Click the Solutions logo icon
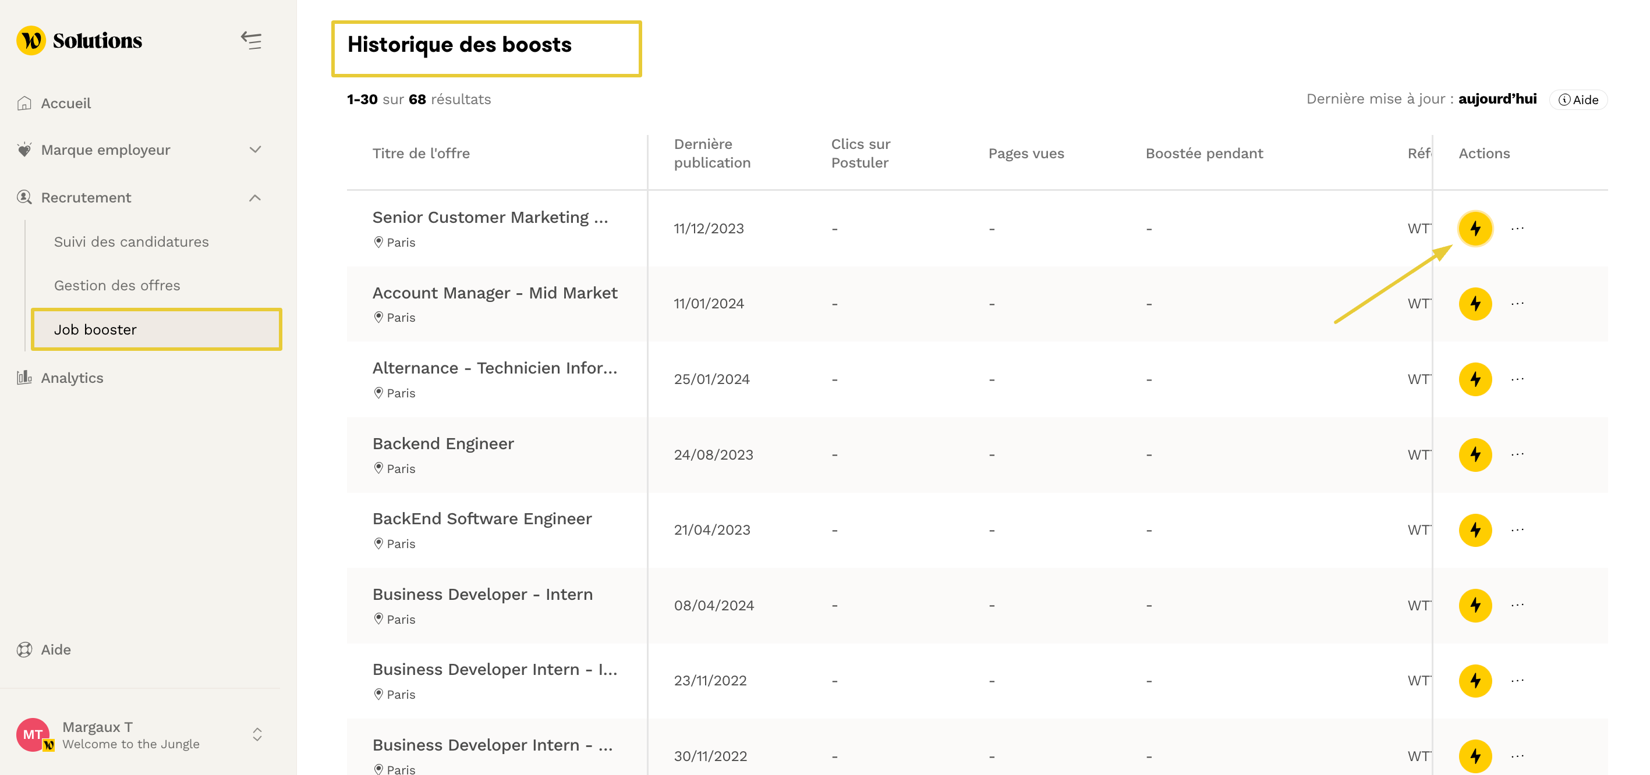The image size is (1650, 775). (x=31, y=40)
